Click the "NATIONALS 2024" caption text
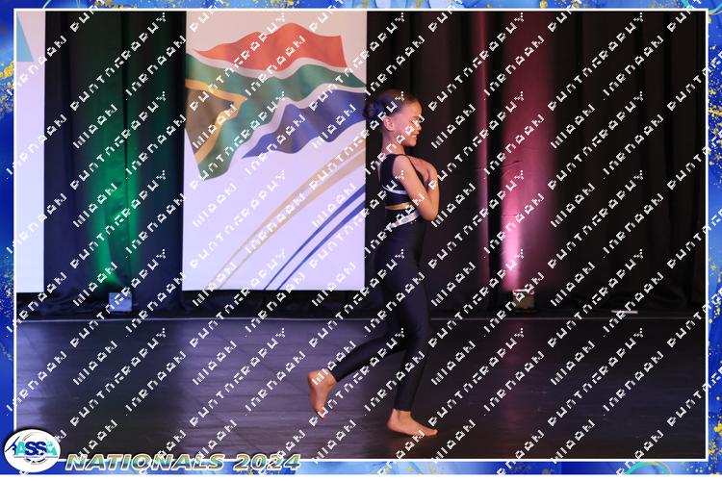Viewport: 722px width, 481px height. coord(183,462)
